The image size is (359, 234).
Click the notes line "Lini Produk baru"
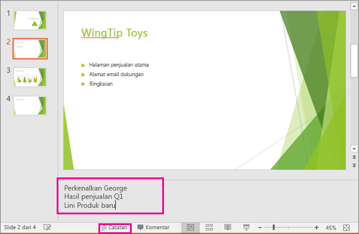pos(89,205)
